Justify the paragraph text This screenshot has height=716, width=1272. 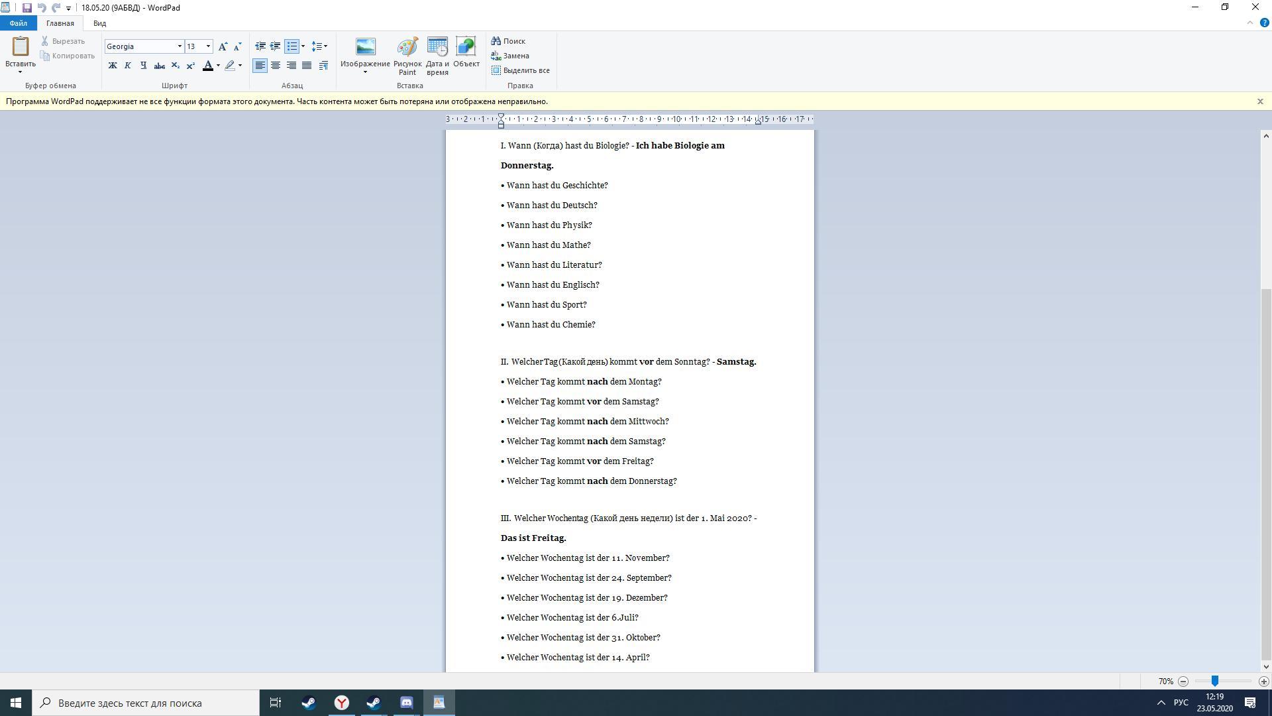point(307,66)
